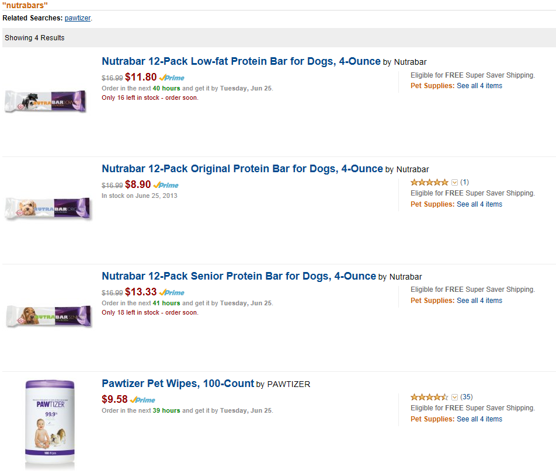Click Pet Supplies category in Pawtizer result
This screenshot has width=556, height=474.
432,419
